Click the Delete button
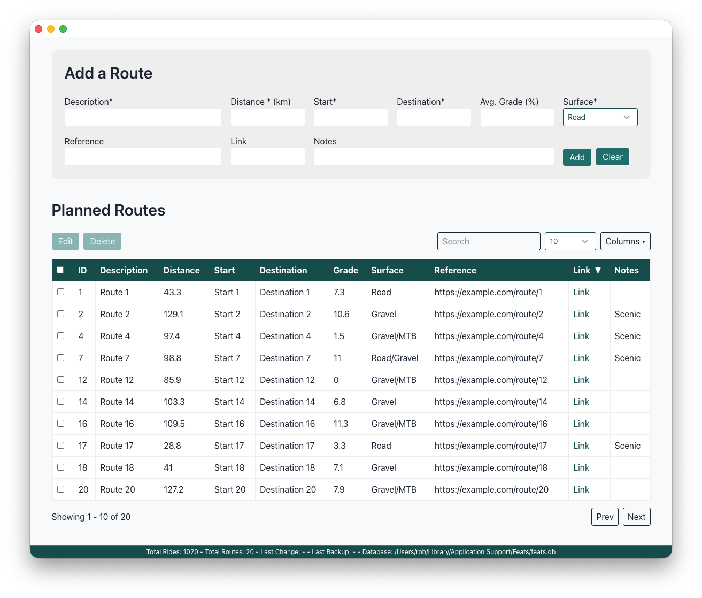 [102, 241]
